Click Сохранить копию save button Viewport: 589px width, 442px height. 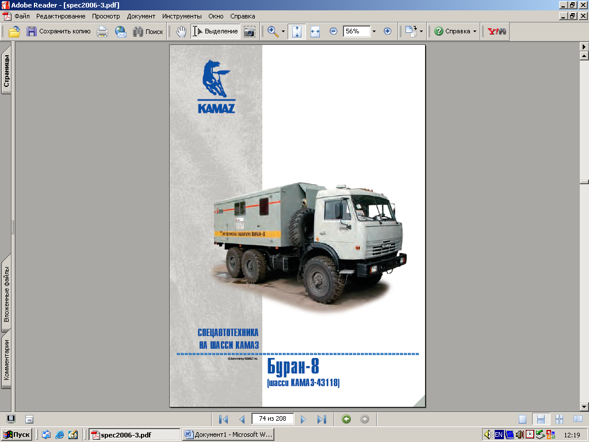point(59,31)
